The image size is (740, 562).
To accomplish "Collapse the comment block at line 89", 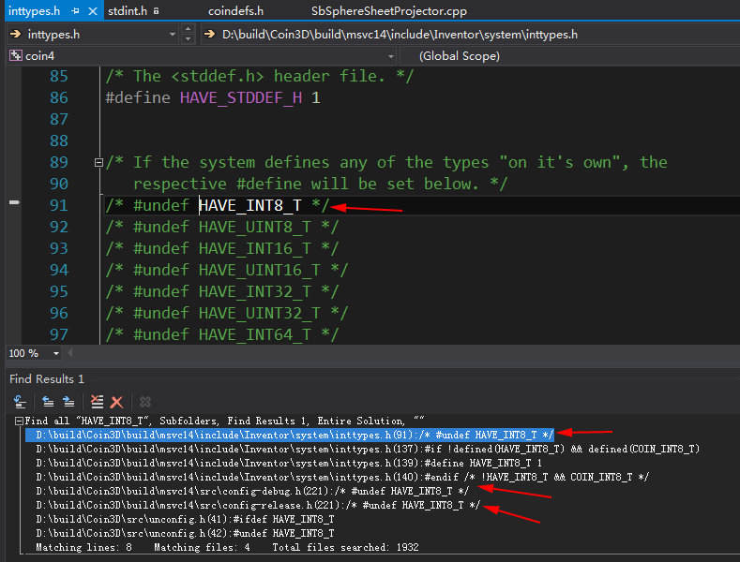I will click(98, 162).
